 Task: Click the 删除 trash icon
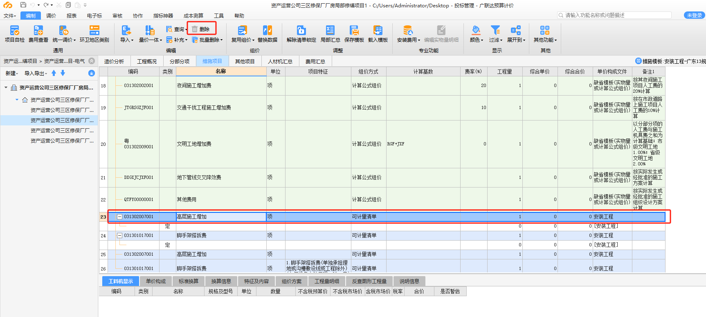coord(195,29)
